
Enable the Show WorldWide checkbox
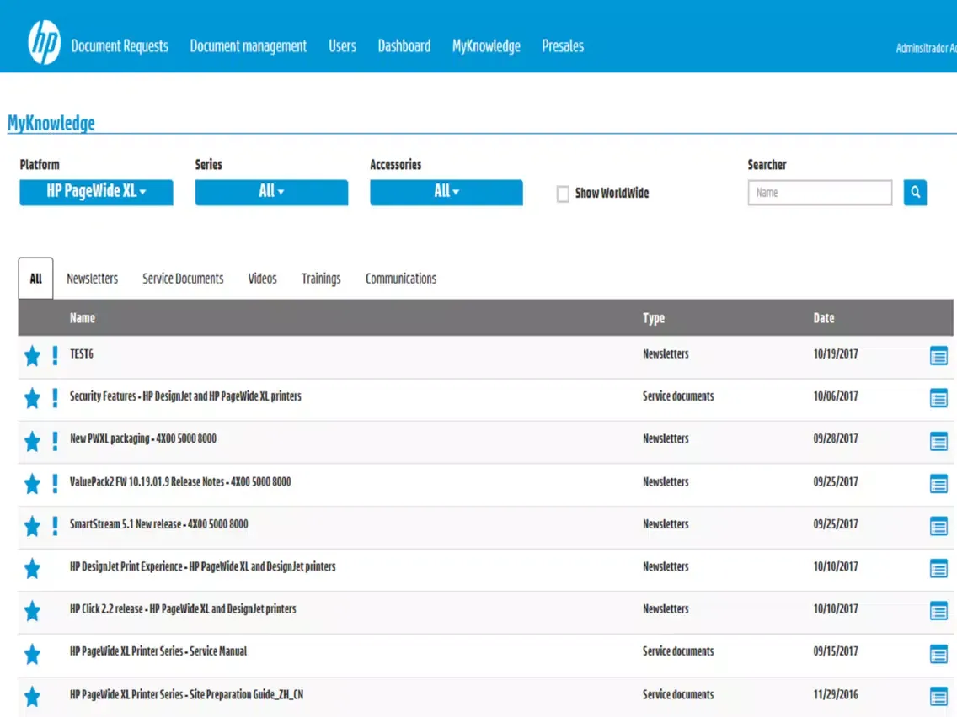(x=562, y=193)
